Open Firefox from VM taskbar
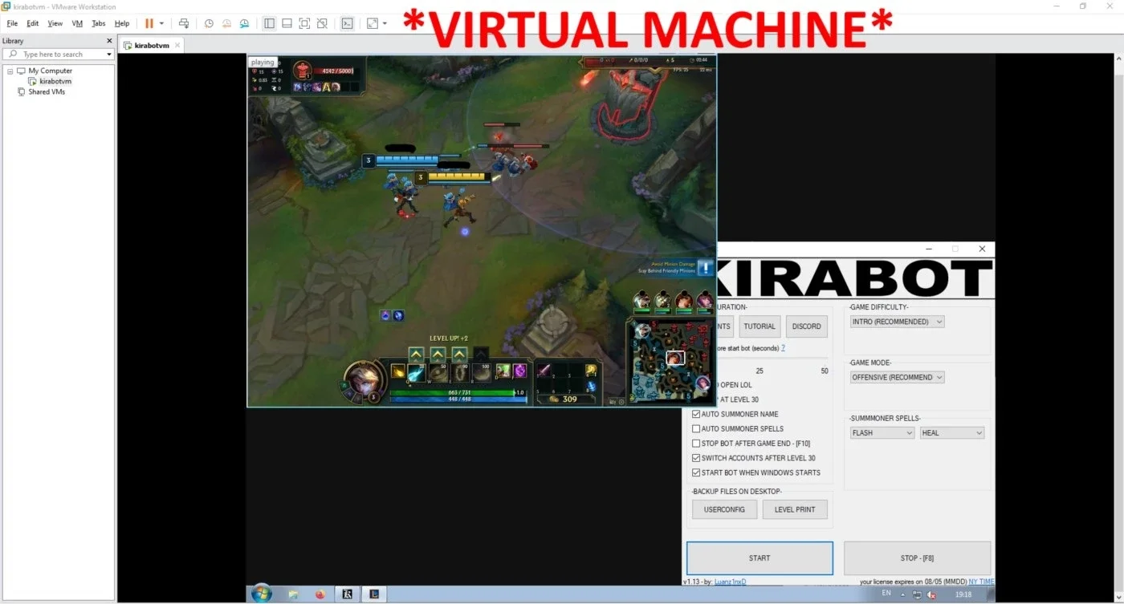The width and height of the screenshot is (1124, 604). [x=320, y=594]
